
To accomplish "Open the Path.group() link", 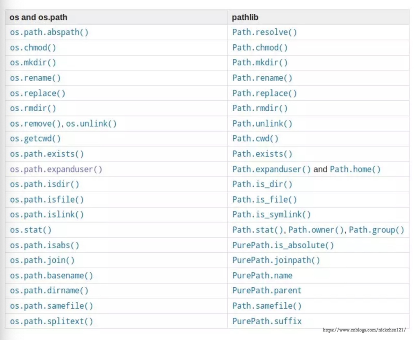I will coord(377,230).
